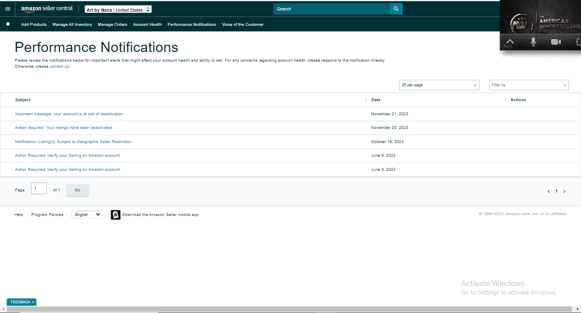Click the scrollbar's right arrow
The width and height of the screenshot is (581, 313).
(578, 309)
